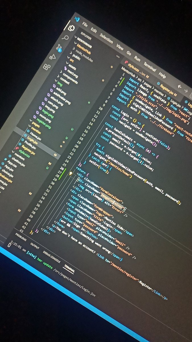The width and height of the screenshot is (192, 342).
Task: Open the Search view in activity bar
Action: [65, 38]
